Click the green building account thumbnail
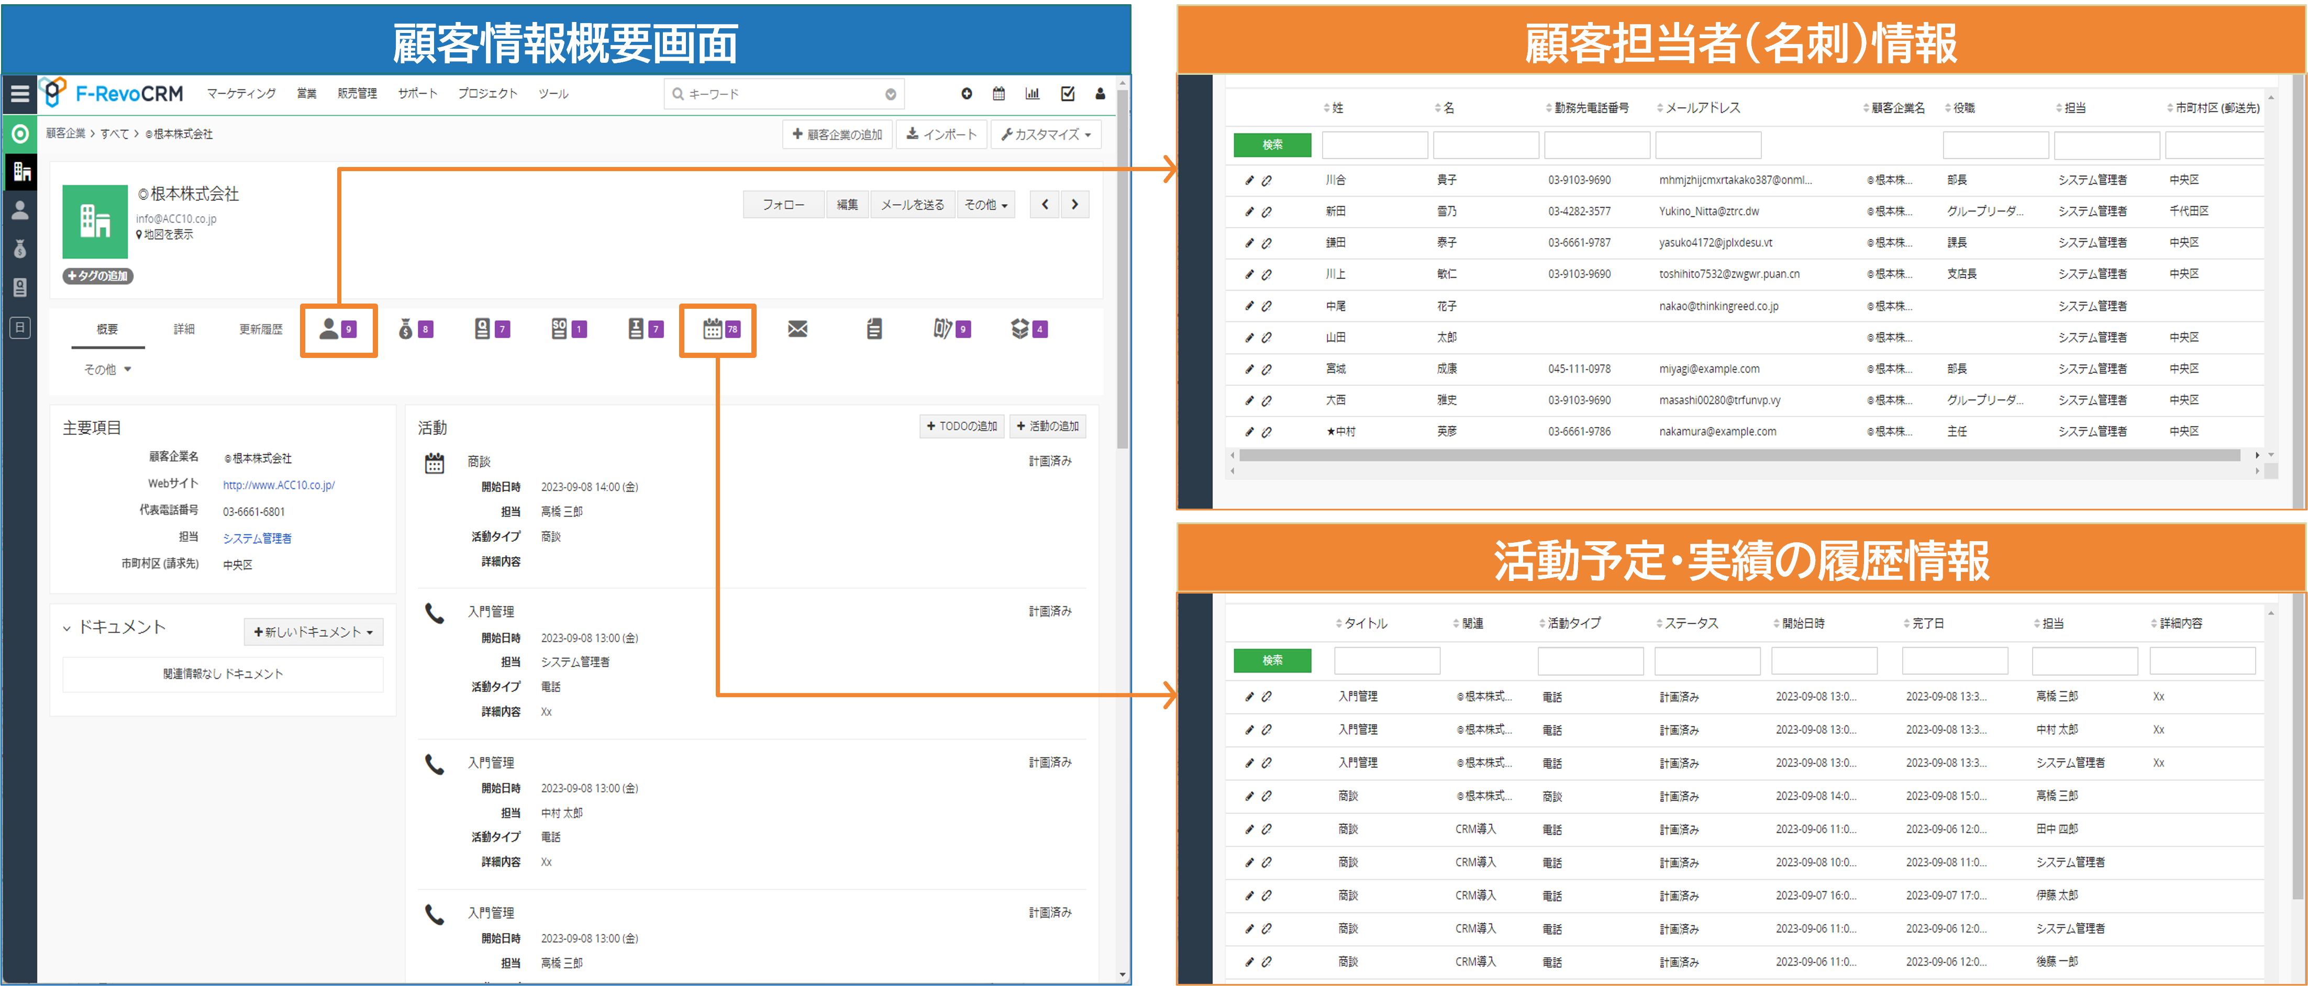 tap(95, 221)
